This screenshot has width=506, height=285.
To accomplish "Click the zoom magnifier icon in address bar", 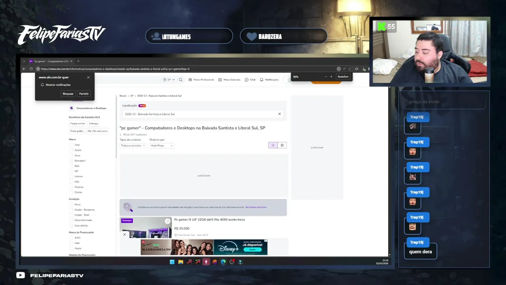I will point(339,69).
